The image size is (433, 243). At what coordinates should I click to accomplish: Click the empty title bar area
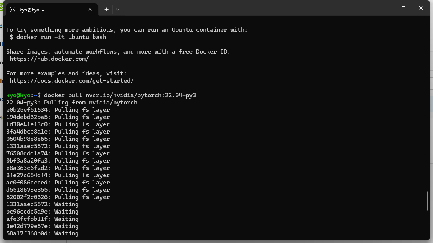point(249,8)
